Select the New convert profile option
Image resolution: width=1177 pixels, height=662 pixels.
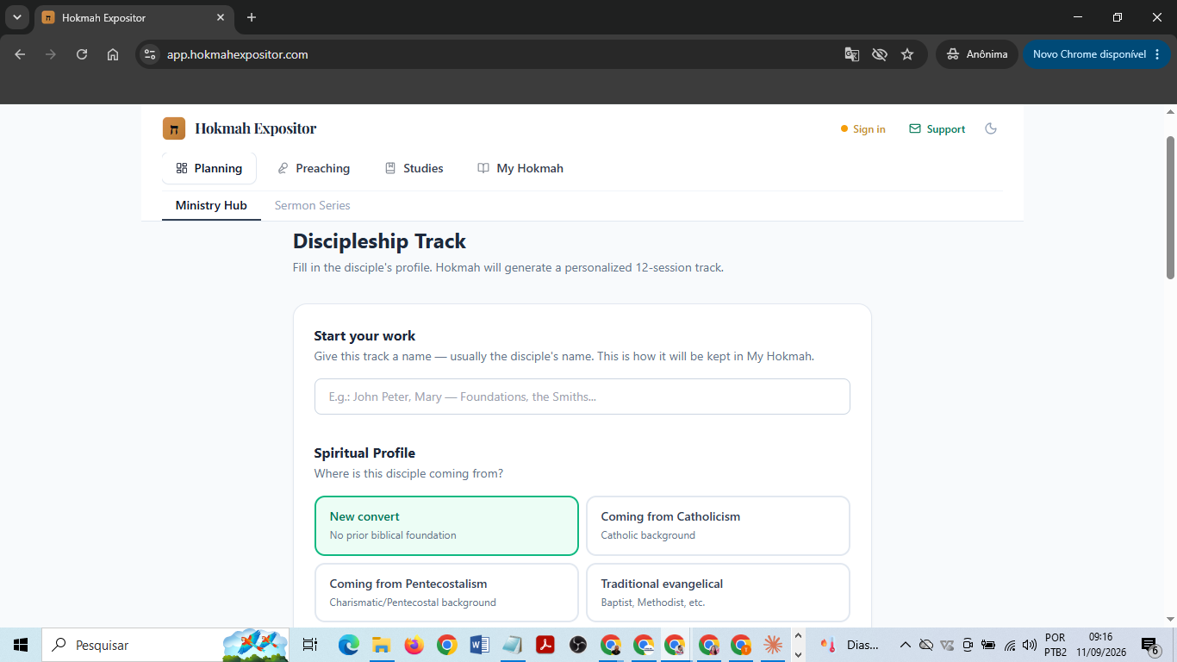tap(446, 526)
